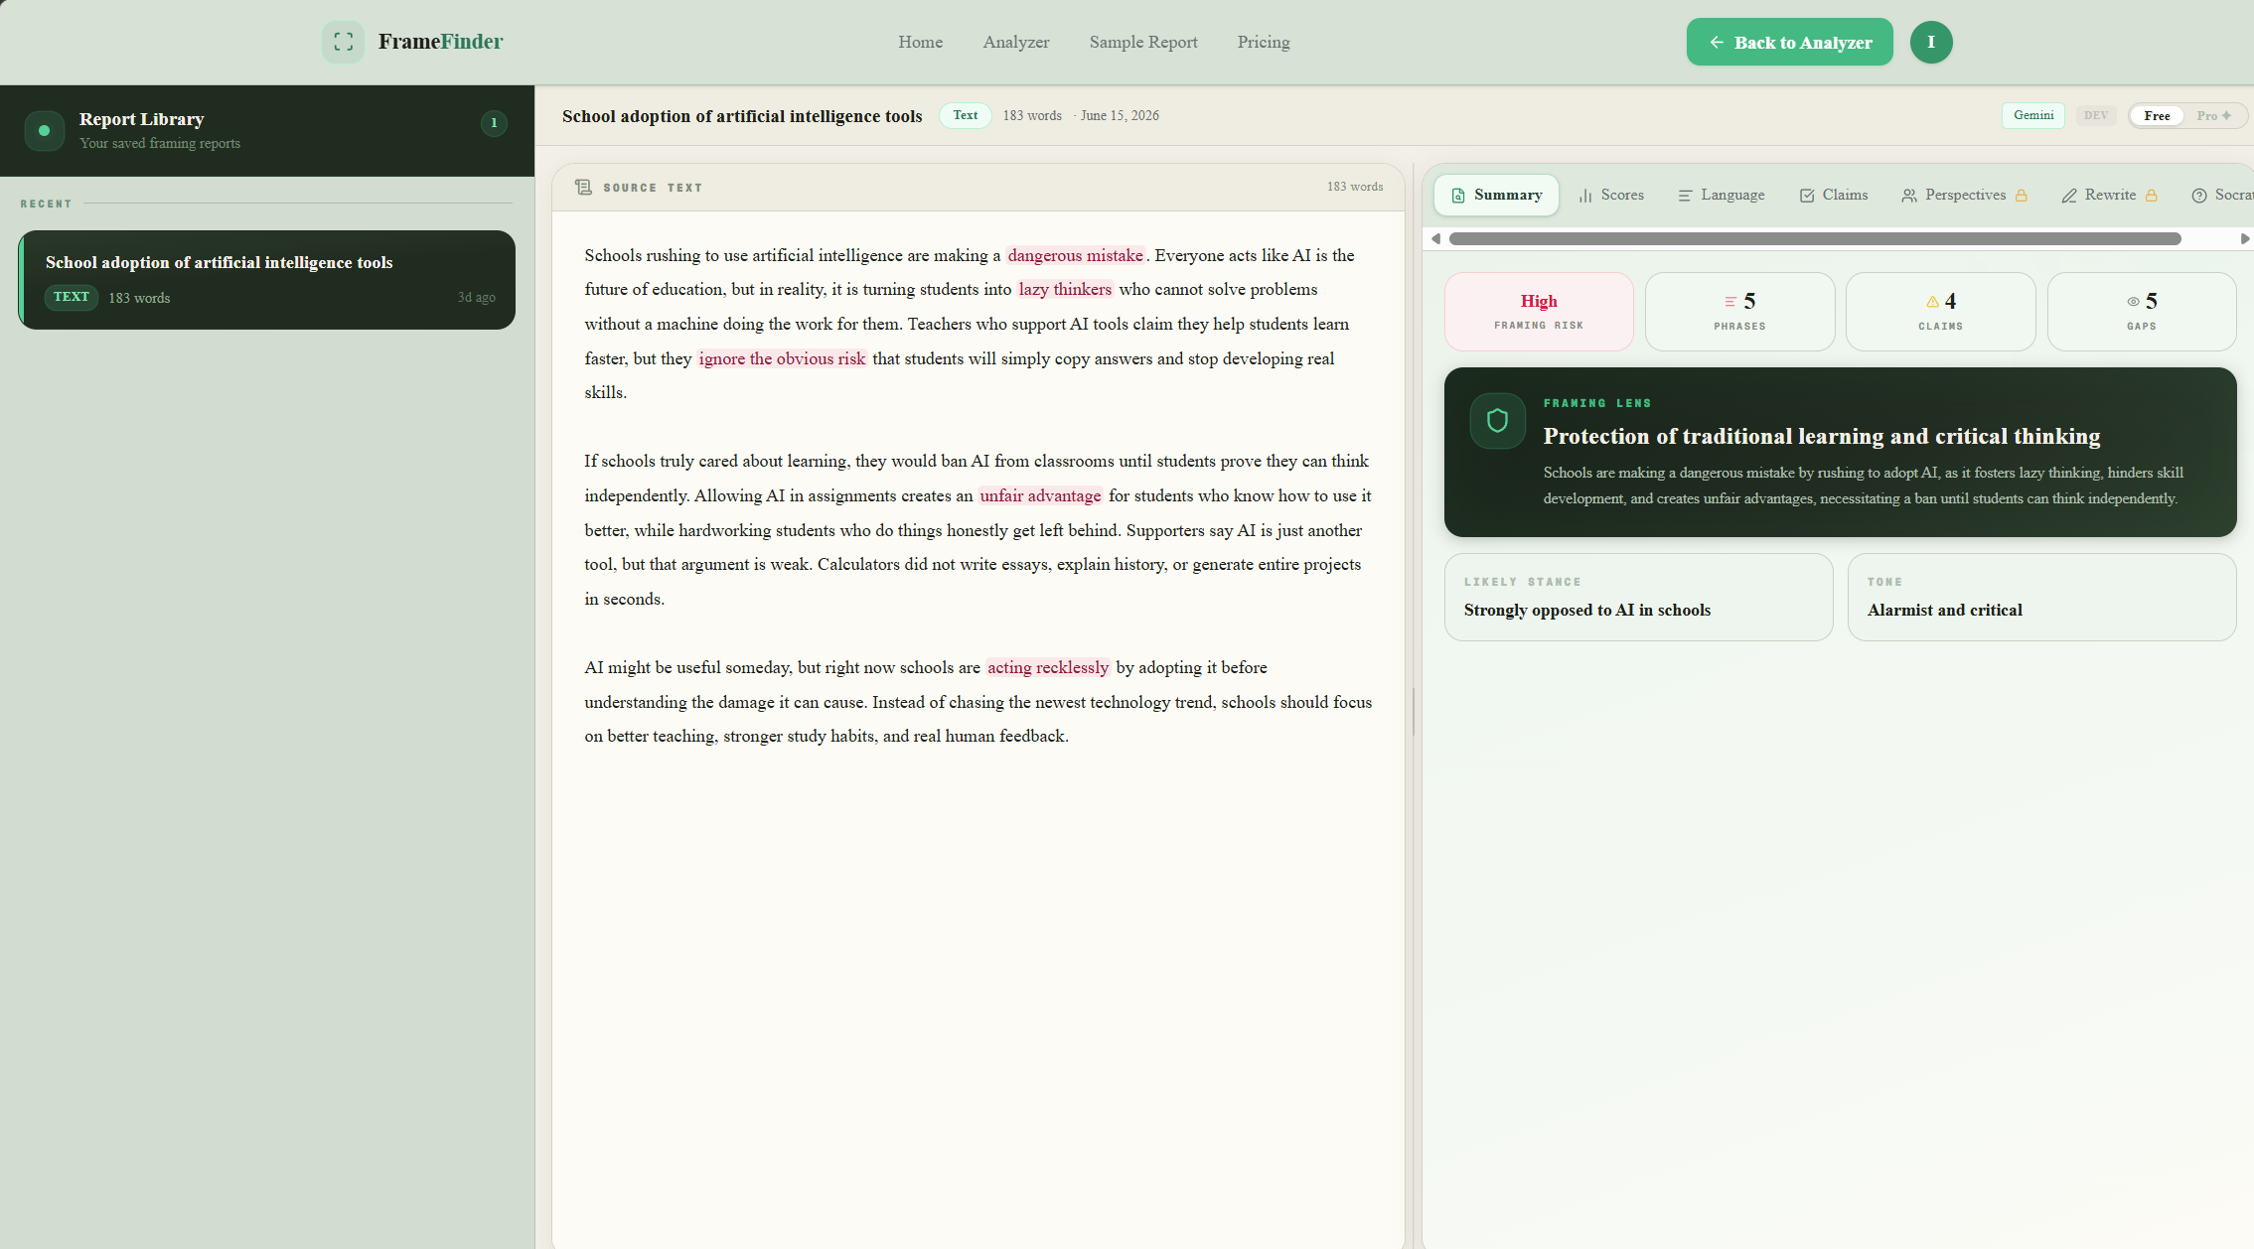Click the 4 Claims stat card

pyautogui.click(x=1940, y=312)
